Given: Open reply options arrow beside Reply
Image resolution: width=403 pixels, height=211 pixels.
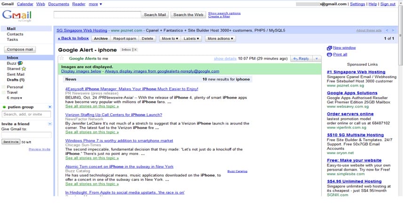Looking at the screenshot, I should [x=316, y=58].
